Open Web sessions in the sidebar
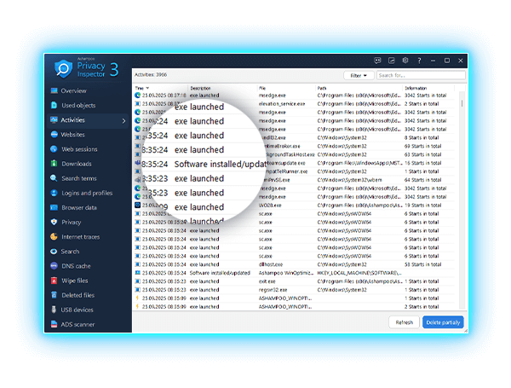The width and height of the screenshot is (511, 388). click(79, 149)
